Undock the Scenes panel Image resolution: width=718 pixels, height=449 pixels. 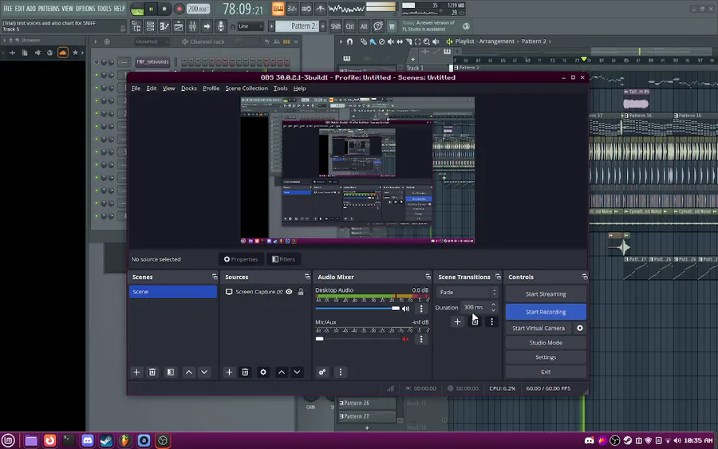click(x=215, y=277)
